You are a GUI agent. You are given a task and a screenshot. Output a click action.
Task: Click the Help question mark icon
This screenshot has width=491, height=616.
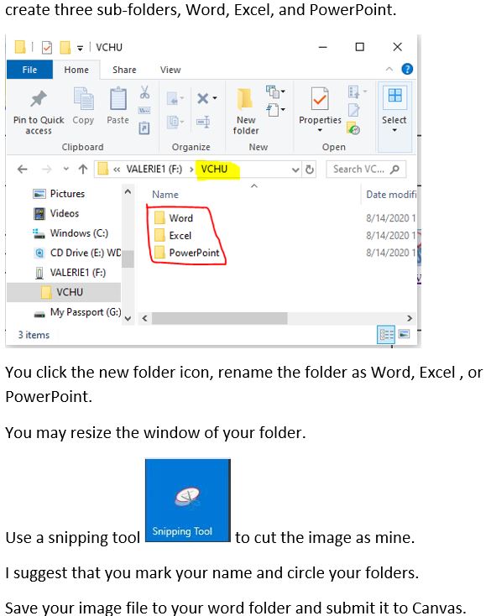click(407, 69)
